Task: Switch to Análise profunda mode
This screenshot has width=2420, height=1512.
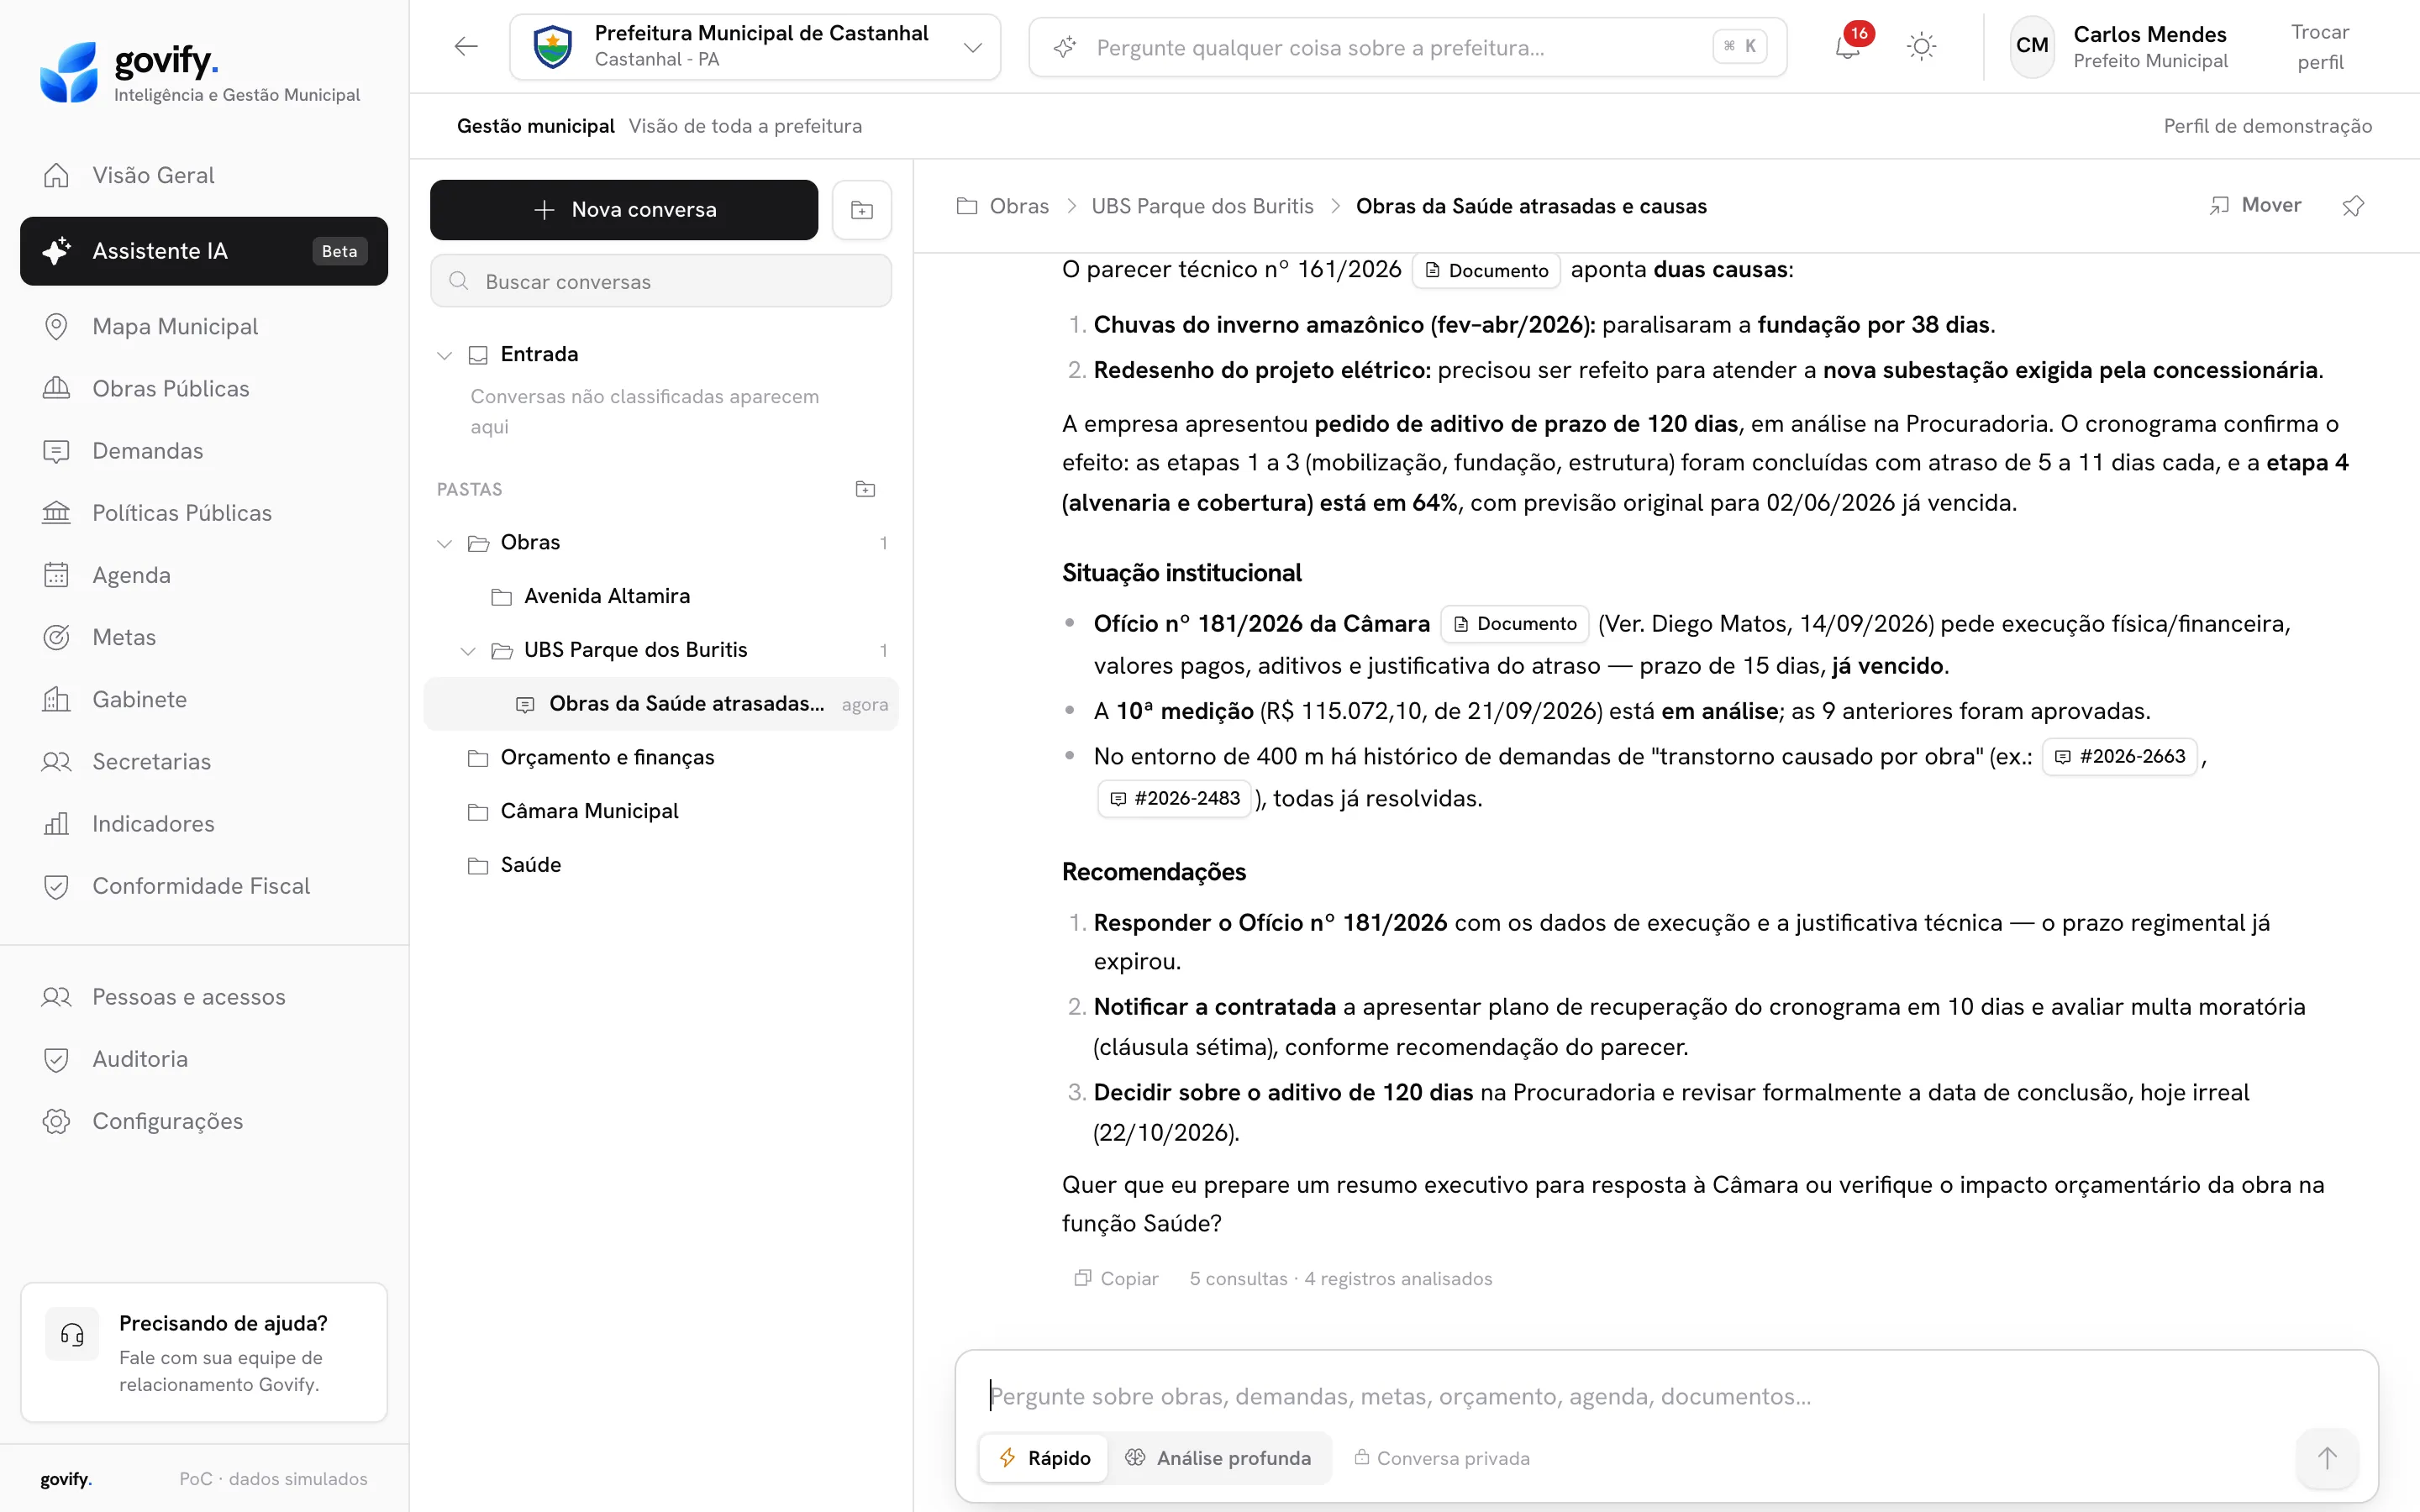Action: (1218, 1458)
